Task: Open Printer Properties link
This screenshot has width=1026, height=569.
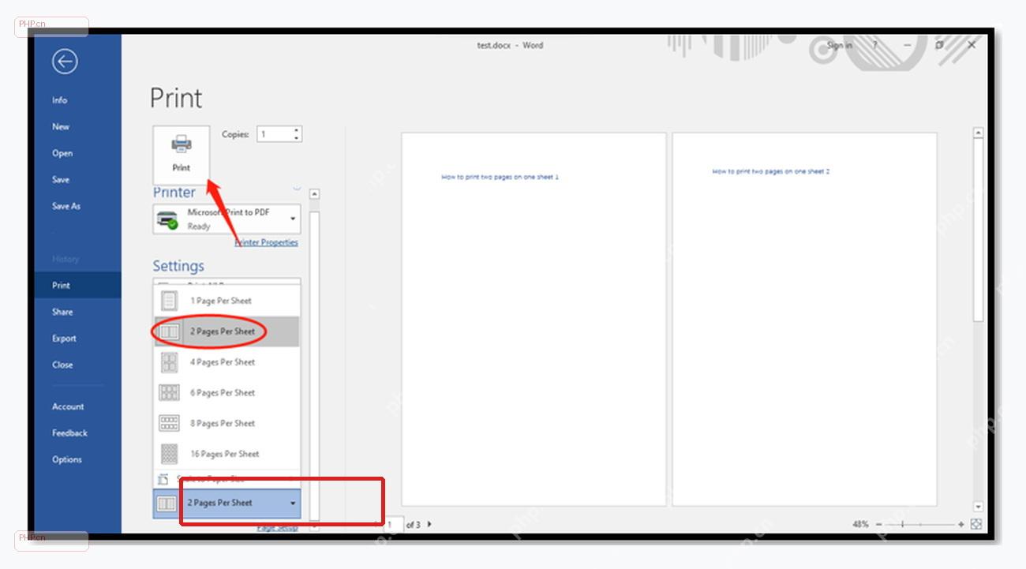Action: tap(266, 242)
